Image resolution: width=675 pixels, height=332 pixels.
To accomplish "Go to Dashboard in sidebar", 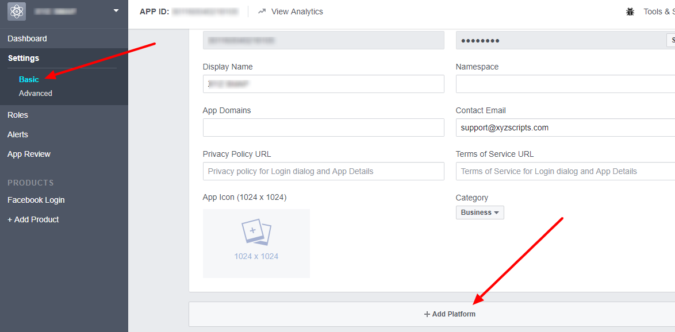I will [x=27, y=38].
